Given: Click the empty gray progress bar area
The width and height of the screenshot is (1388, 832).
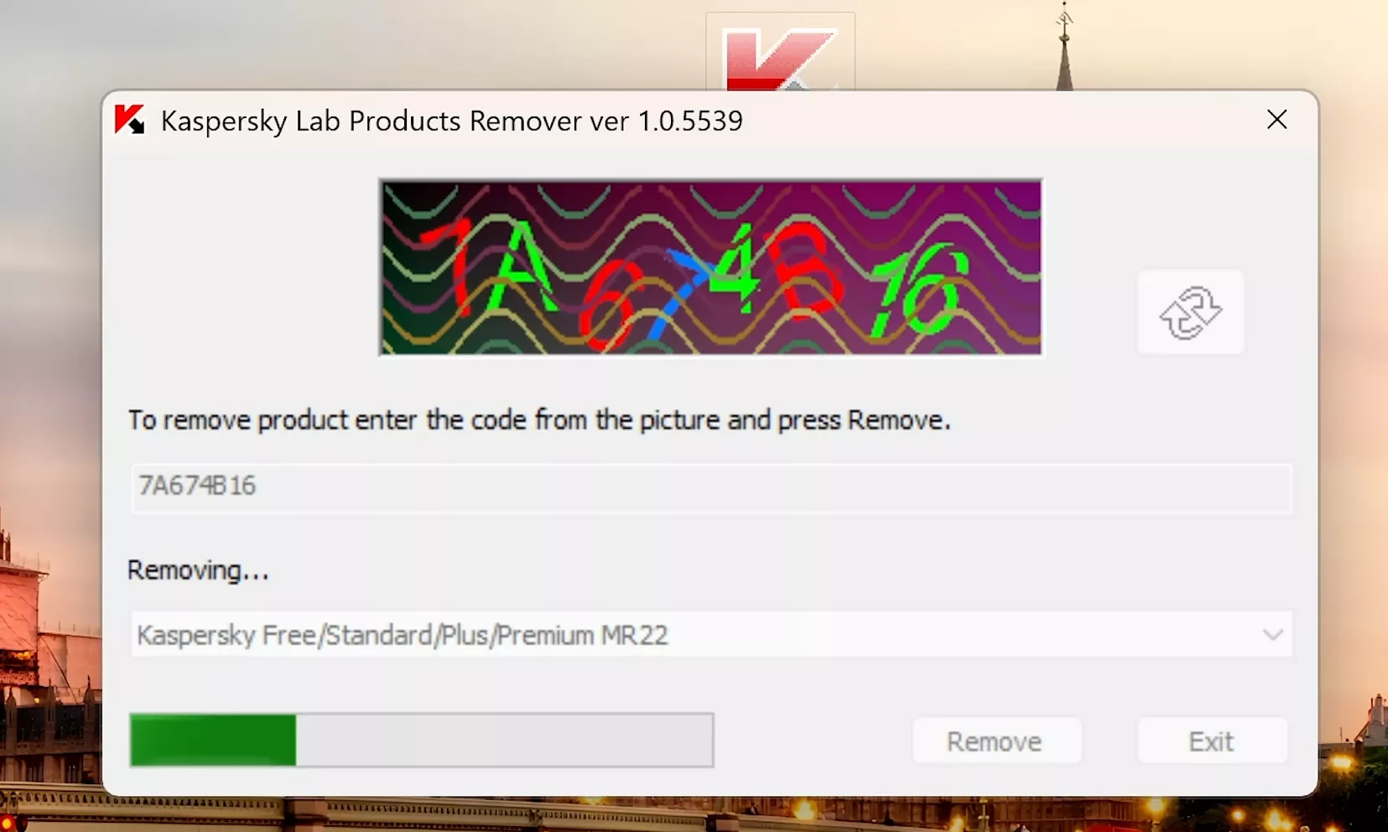Looking at the screenshot, I should 504,740.
